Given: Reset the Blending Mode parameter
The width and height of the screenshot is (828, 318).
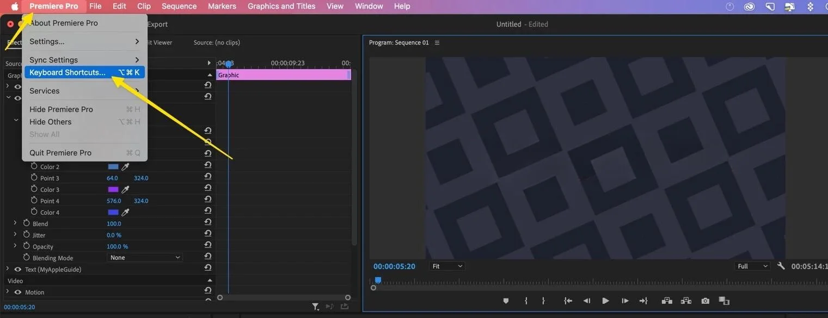Looking at the screenshot, I should point(208,256).
